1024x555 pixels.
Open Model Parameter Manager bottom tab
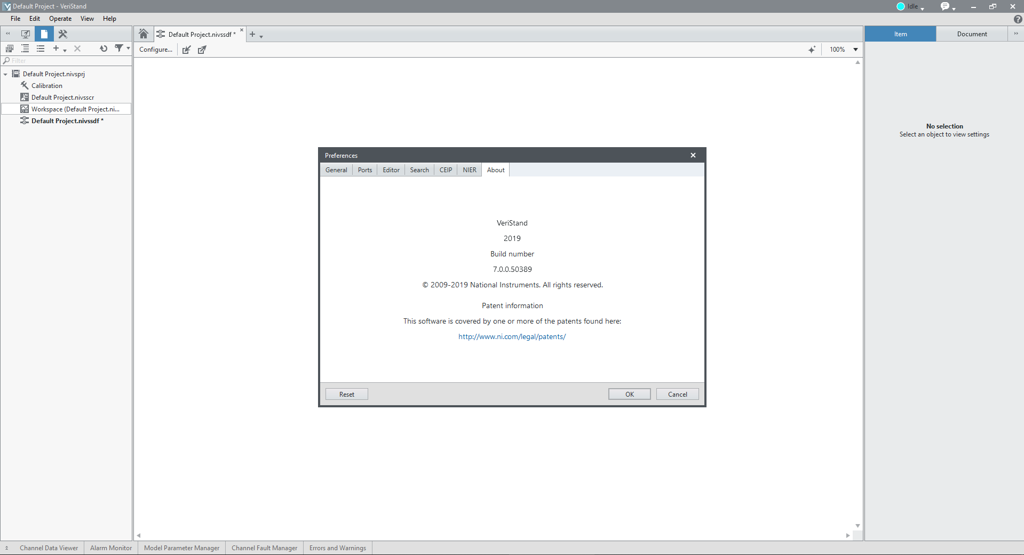[x=181, y=548]
